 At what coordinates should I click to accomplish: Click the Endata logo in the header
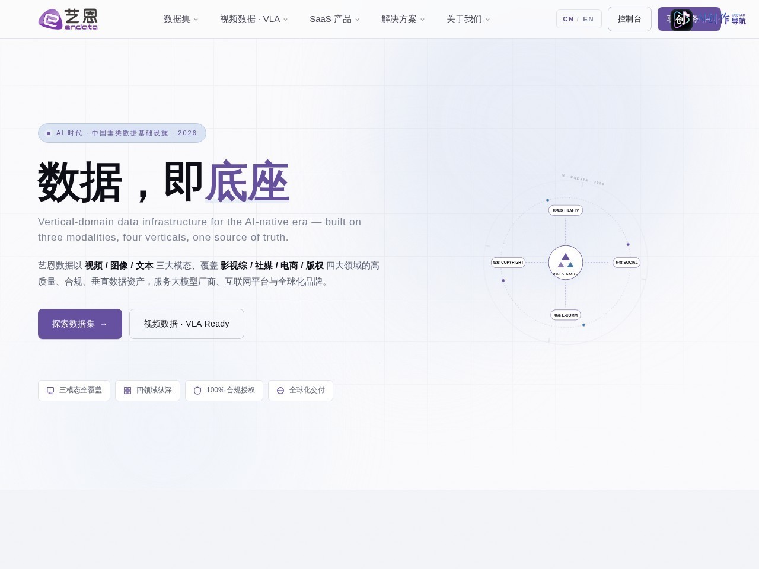(68, 19)
